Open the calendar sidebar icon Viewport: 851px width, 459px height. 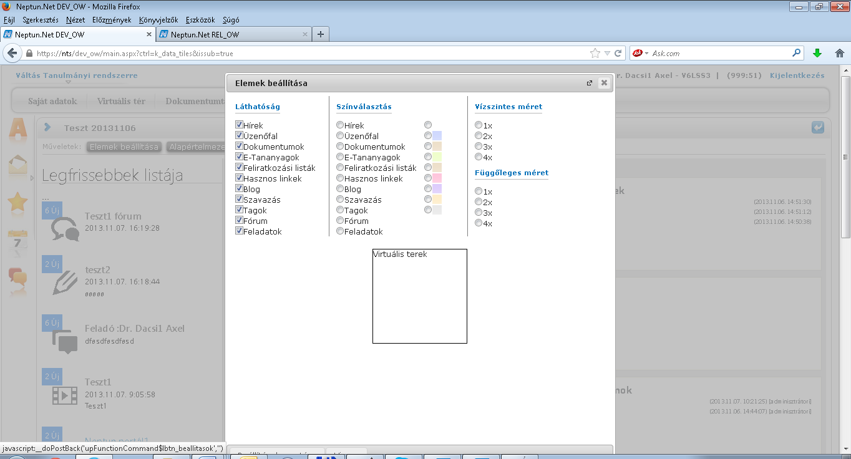pyautogui.click(x=17, y=240)
